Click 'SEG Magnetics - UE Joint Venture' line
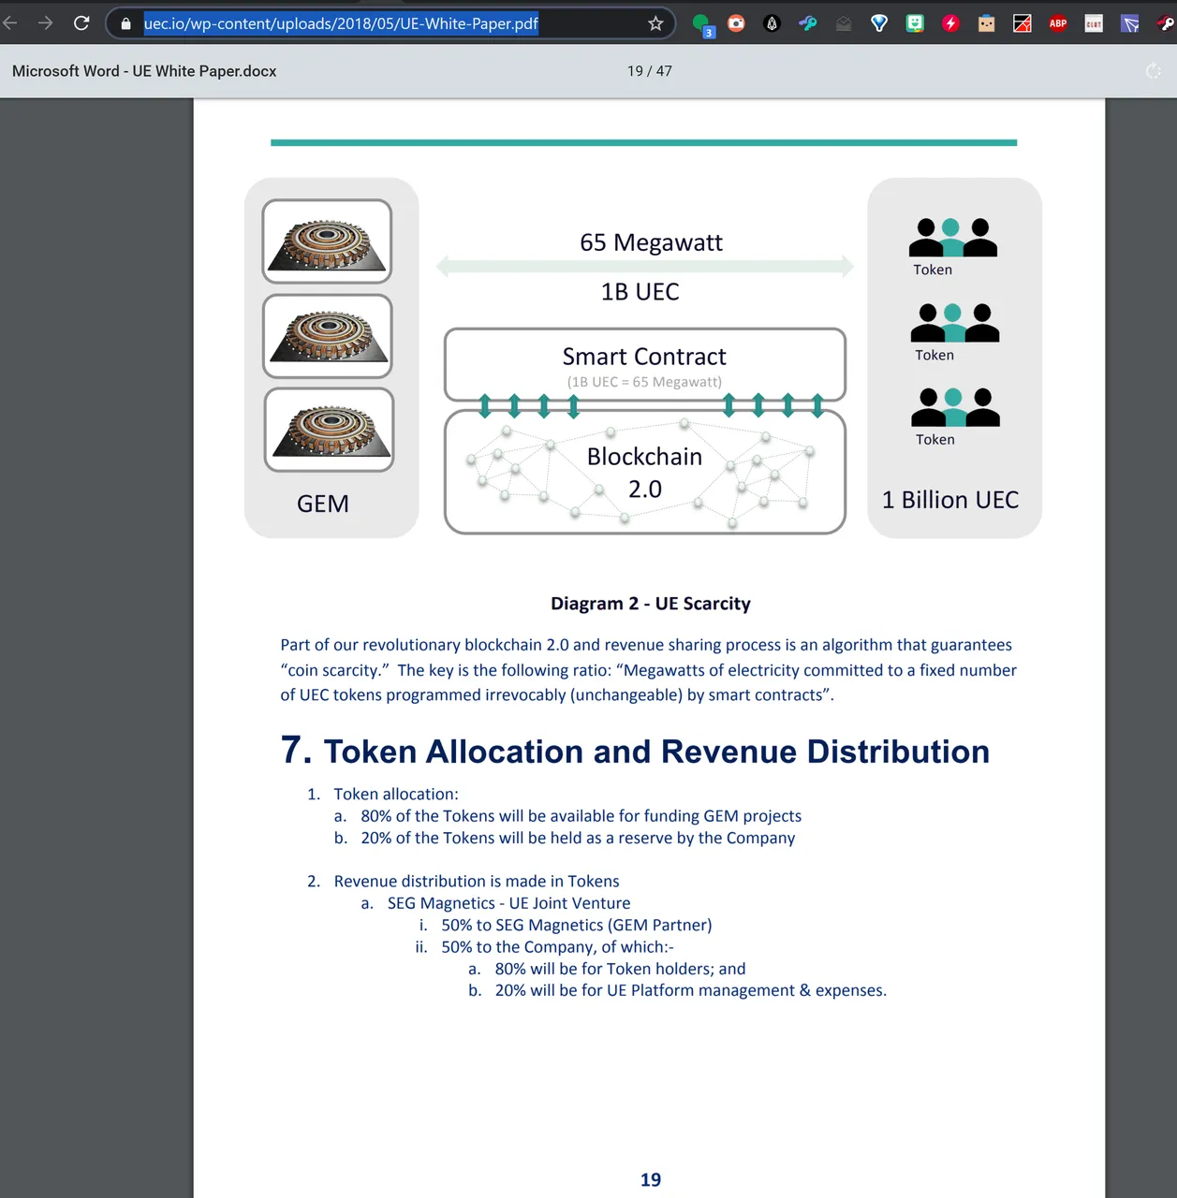The image size is (1177, 1198). pyautogui.click(x=508, y=903)
